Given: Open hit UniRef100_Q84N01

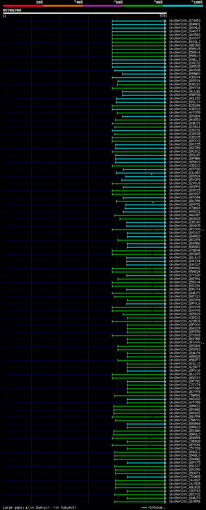Looking at the screenshot, I should [x=185, y=24].
